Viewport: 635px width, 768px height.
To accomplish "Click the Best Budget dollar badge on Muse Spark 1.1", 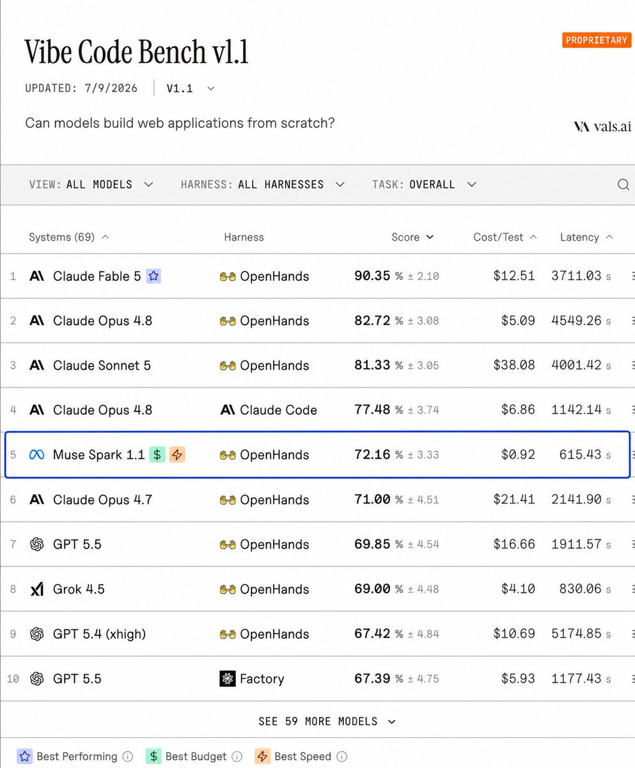I will tap(157, 455).
